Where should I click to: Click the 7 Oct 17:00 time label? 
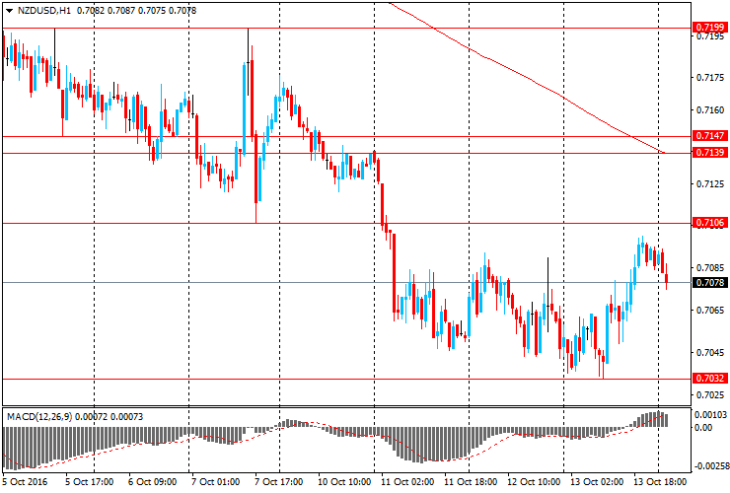278,482
